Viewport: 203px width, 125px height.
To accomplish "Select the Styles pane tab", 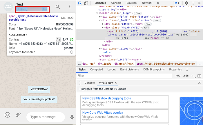I will 82,70.
